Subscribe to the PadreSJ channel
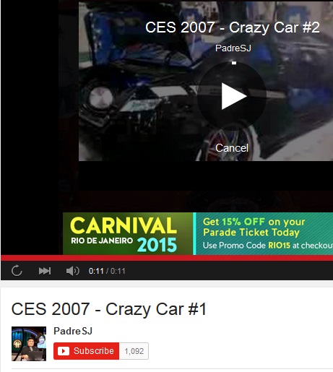This screenshot has width=333, height=372. click(x=86, y=351)
